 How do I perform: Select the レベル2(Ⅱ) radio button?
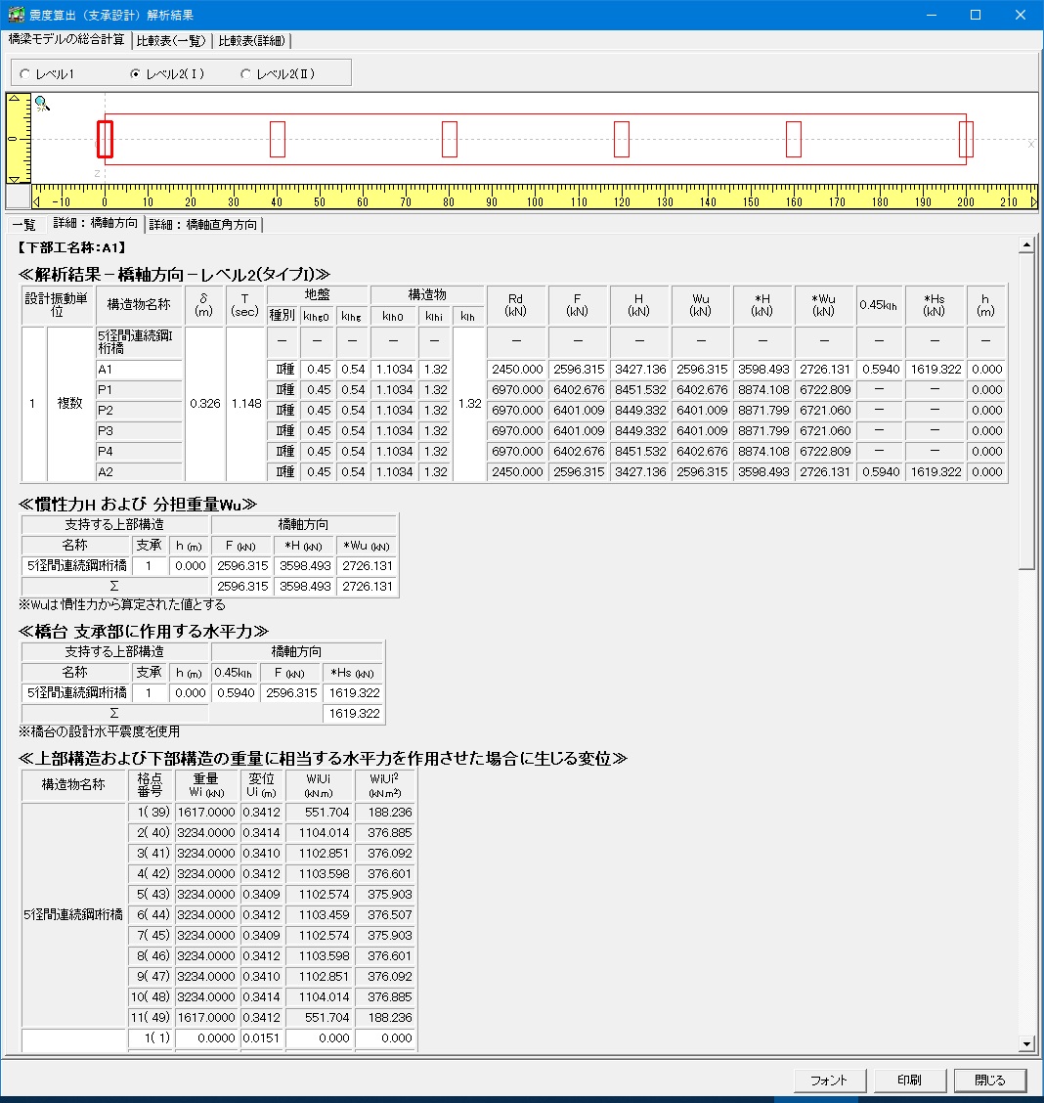tap(245, 74)
